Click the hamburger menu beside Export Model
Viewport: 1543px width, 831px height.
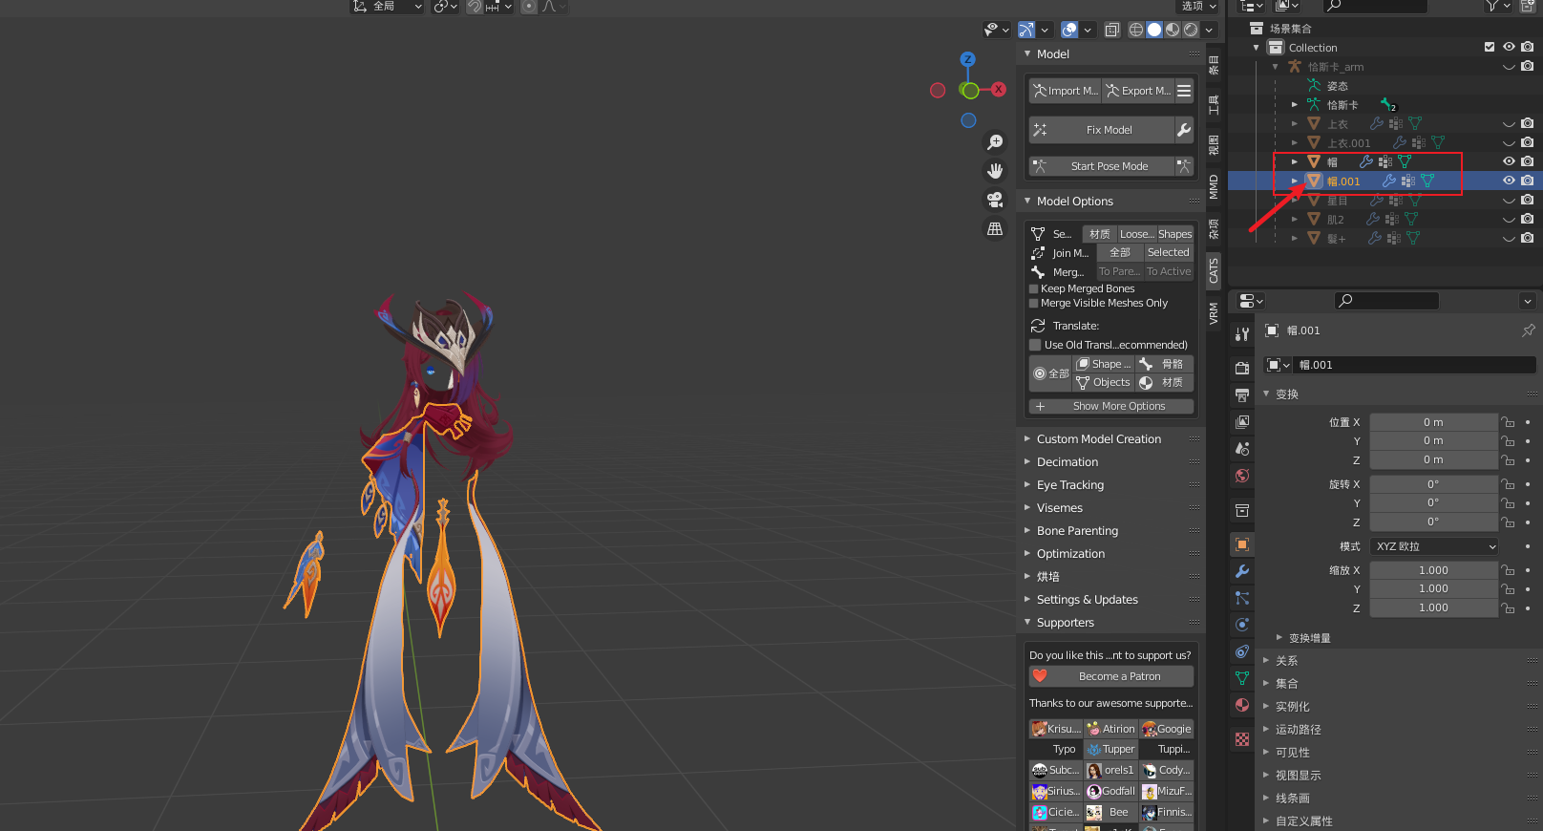(1184, 91)
